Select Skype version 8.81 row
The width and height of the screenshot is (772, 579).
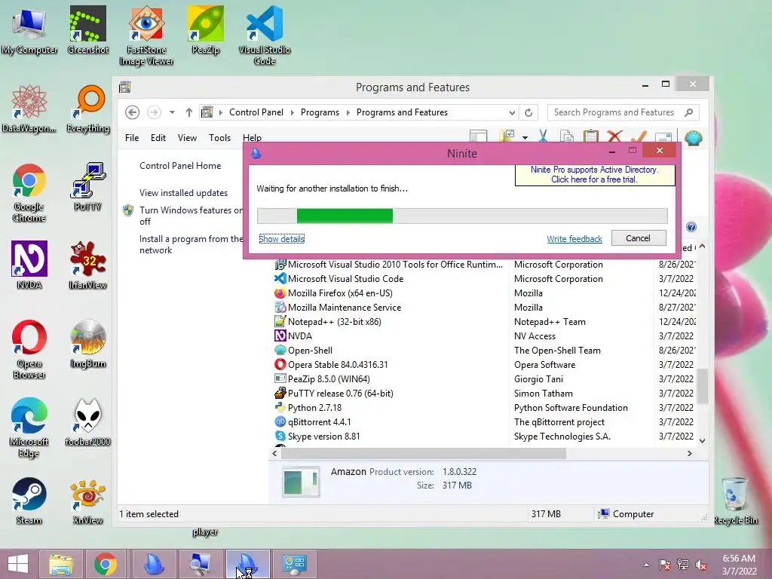pyautogui.click(x=486, y=437)
